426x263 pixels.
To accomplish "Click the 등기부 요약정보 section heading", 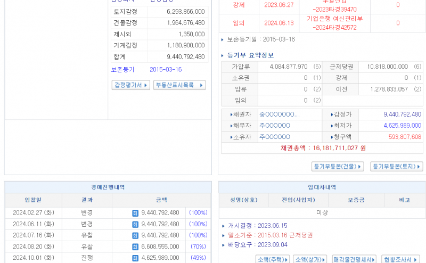I will [250, 55].
